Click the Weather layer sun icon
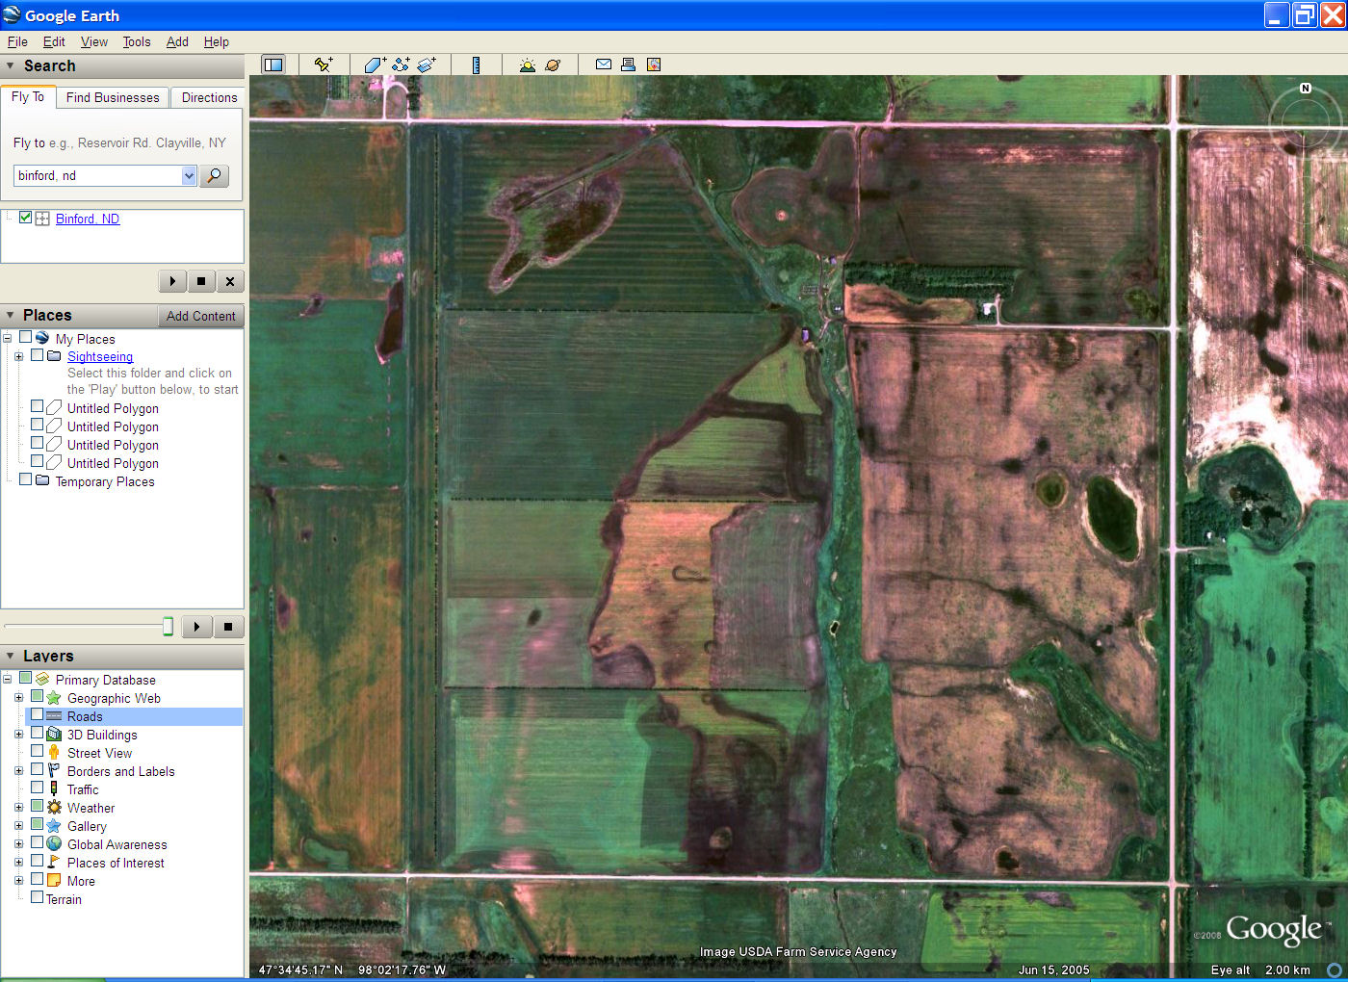 (54, 808)
